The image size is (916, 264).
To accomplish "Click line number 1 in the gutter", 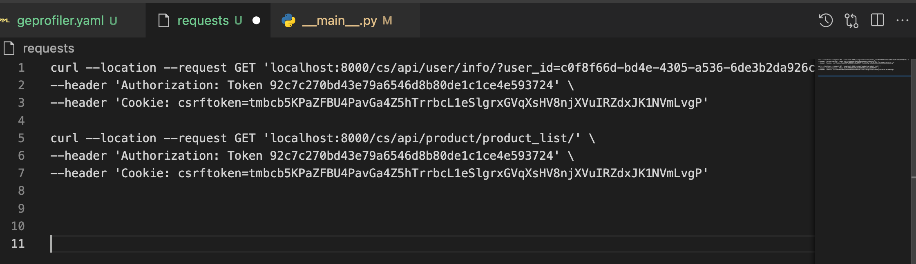I will tap(21, 68).
